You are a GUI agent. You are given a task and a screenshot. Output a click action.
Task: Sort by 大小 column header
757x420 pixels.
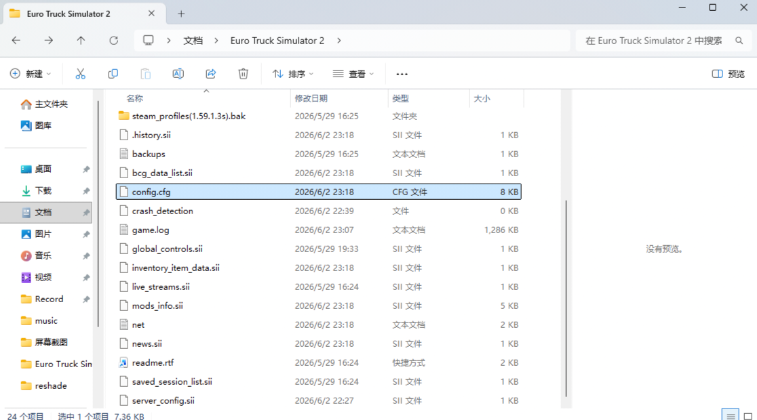point(482,98)
